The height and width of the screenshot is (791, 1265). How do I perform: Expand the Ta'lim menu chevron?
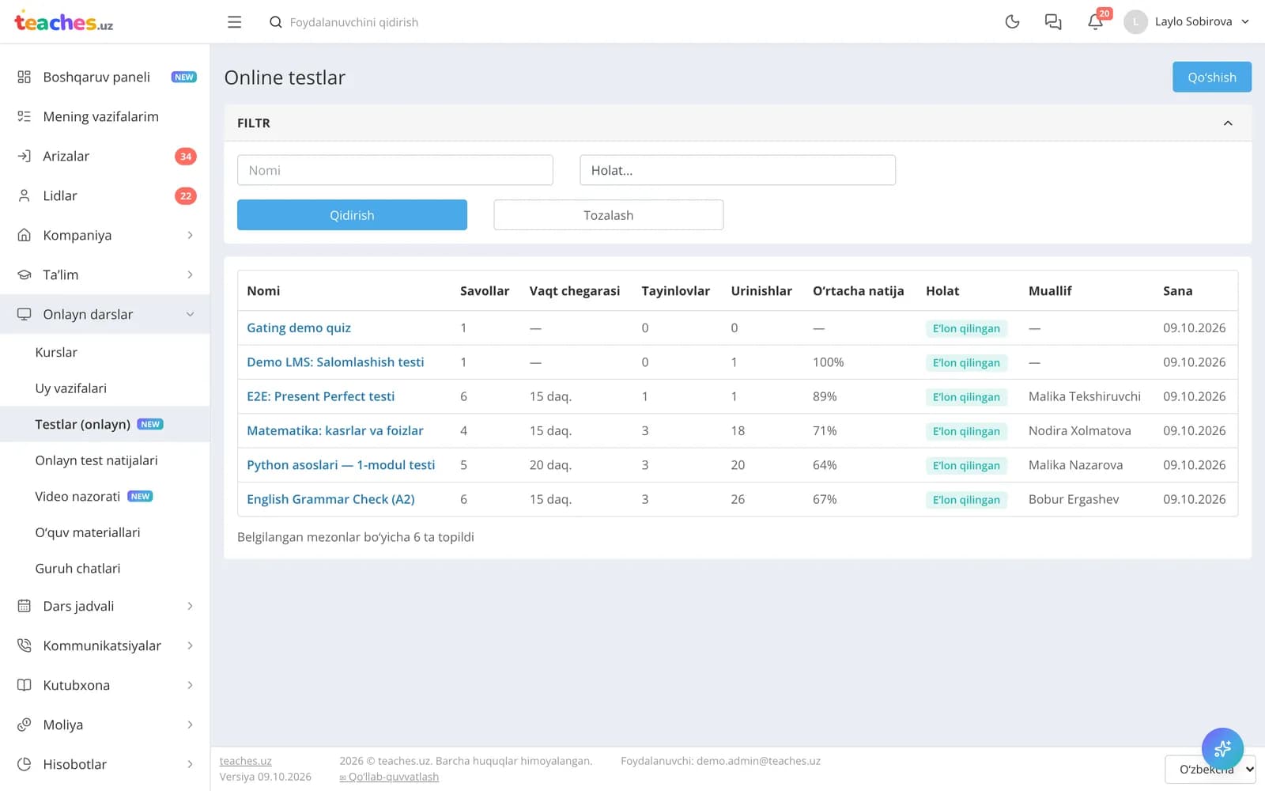(190, 274)
